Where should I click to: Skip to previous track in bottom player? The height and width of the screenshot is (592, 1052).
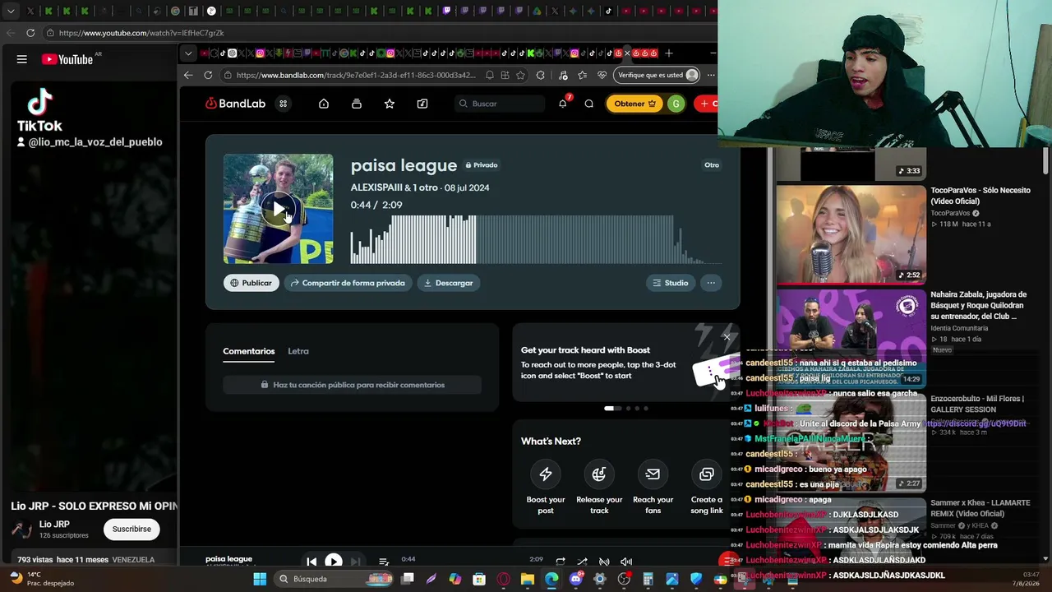311,562
